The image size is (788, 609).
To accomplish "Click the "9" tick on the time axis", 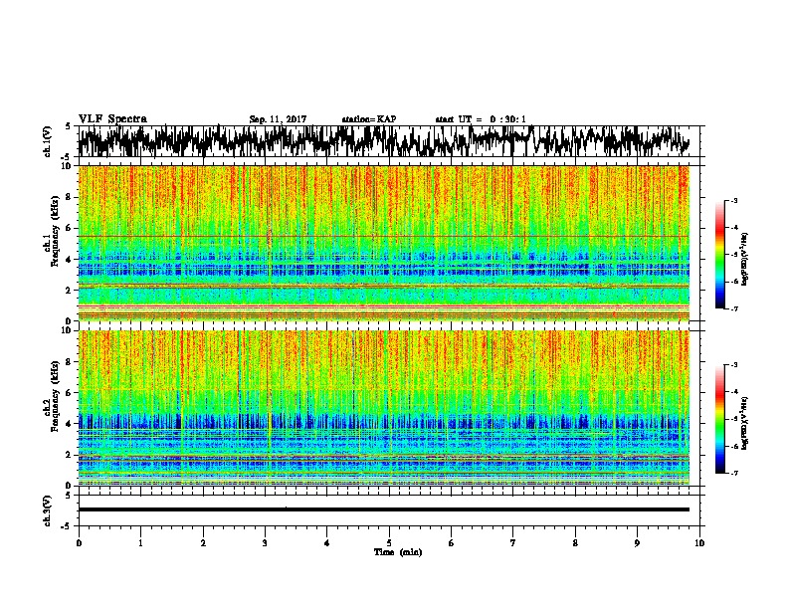I will pyautogui.click(x=637, y=543).
